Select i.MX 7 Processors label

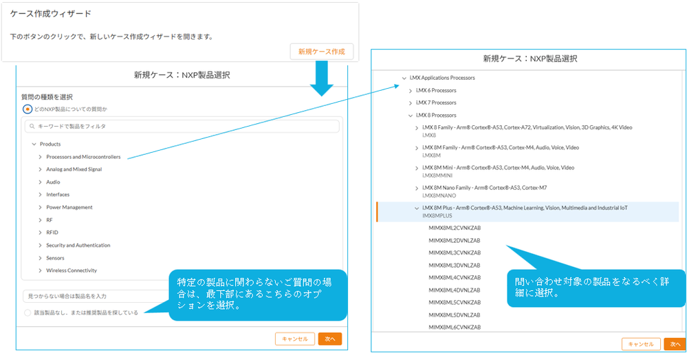tap(436, 103)
